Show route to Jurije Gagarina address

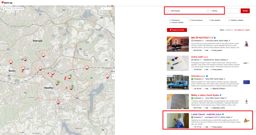(231, 117)
